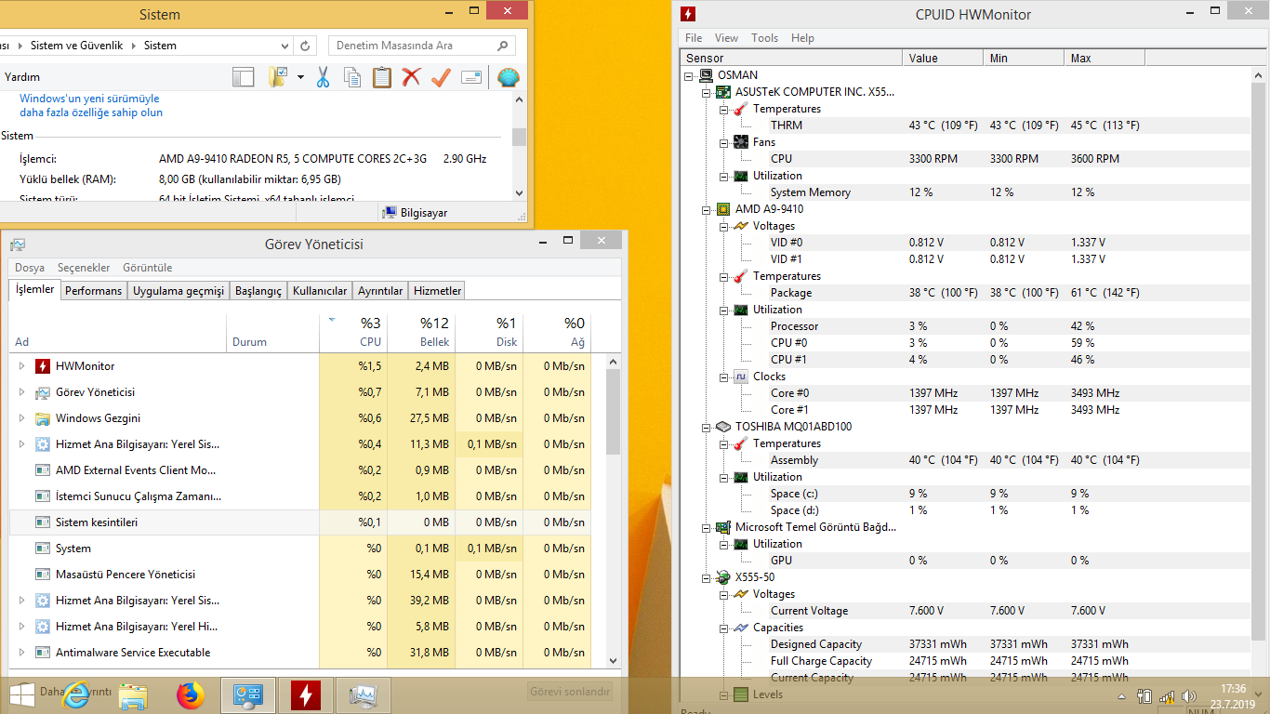Open Classic Shell settings shell icon
Screen dimensions: 1270x714
508,77
